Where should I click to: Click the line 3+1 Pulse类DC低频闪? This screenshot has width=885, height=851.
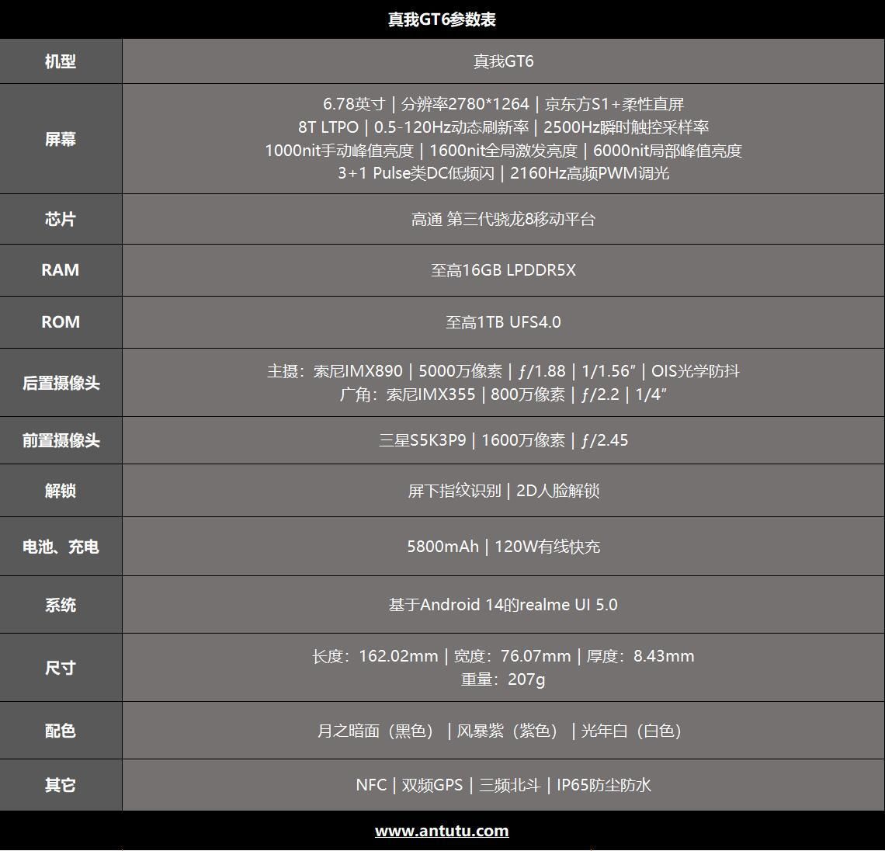click(504, 173)
